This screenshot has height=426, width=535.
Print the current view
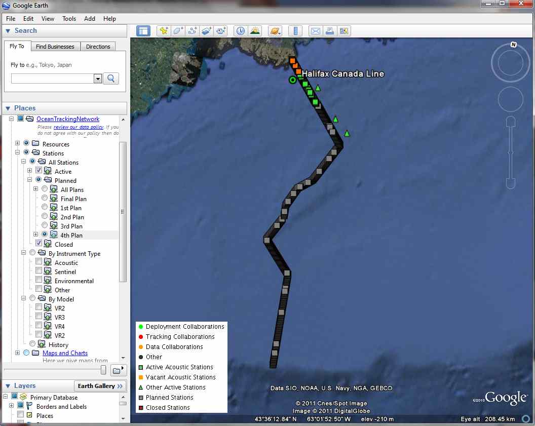tap(330, 31)
